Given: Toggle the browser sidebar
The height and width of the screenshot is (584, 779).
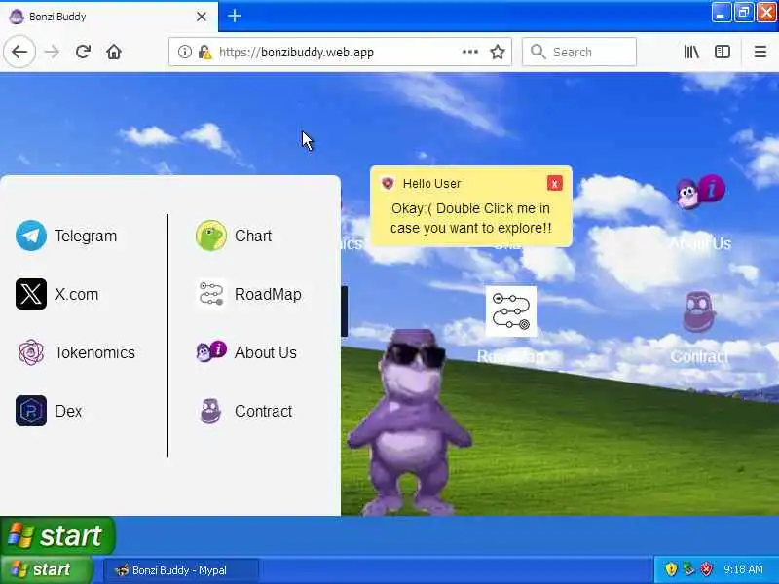Looking at the screenshot, I should pos(723,52).
